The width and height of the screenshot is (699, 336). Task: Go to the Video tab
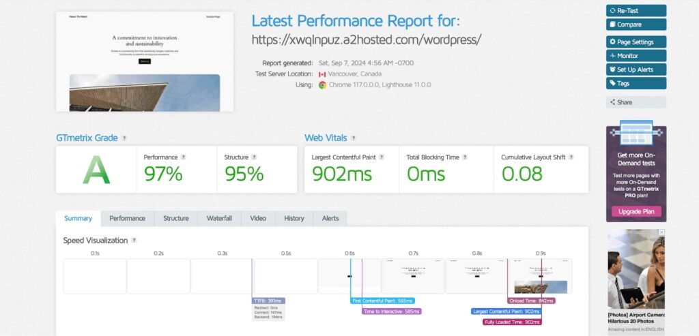(258, 219)
